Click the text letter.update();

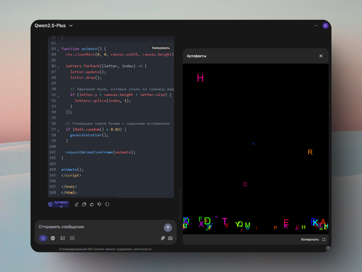point(88,72)
